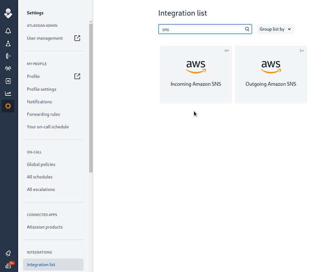Click the settings sidebar scrollbar thumb
Image resolution: width=336 pixels, height=272 pixels.
click(x=91, y=98)
